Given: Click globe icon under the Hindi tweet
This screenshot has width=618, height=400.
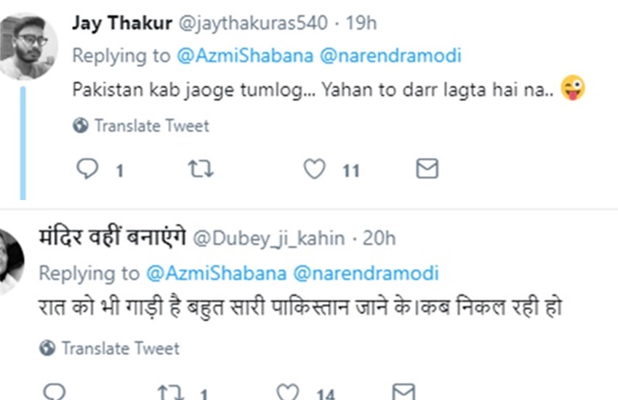Looking at the screenshot, I should tap(47, 348).
